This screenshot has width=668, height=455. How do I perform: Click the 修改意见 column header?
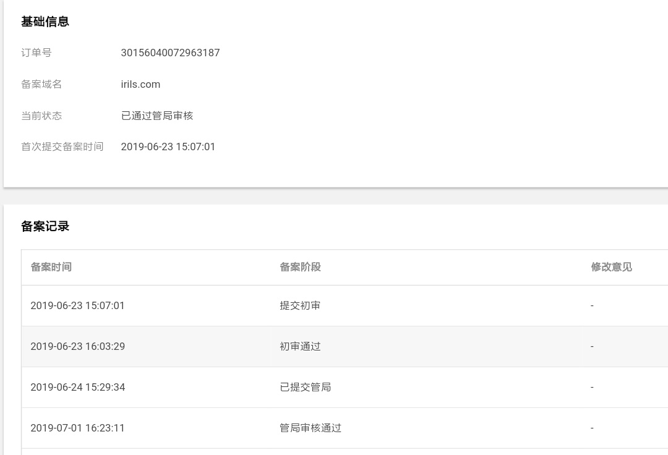611,267
